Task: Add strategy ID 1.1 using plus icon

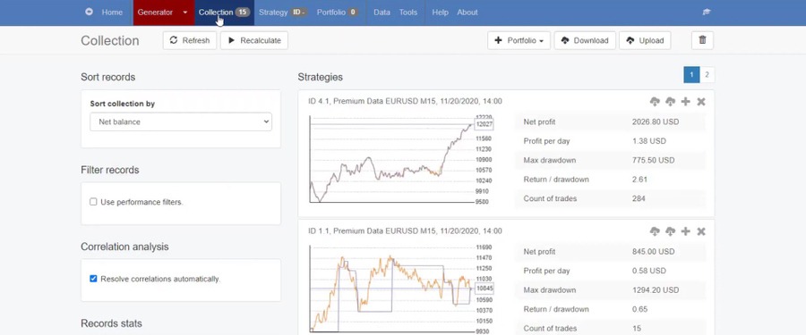Action: point(685,231)
